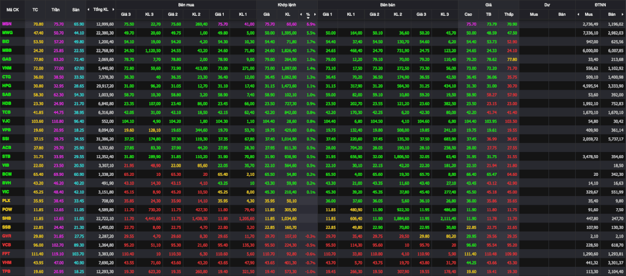This screenshot has width=626, height=276.
Task: Select the HDB ticker symbol
Action: [6, 104]
